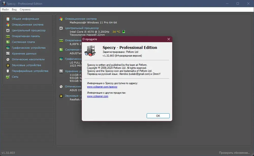Open the Справка menu
The height and width of the screenshot is (156, 254).
pos(25,10)
